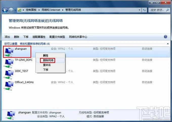Click the Office1_2.4GHz network name

[x=24, y=82]
